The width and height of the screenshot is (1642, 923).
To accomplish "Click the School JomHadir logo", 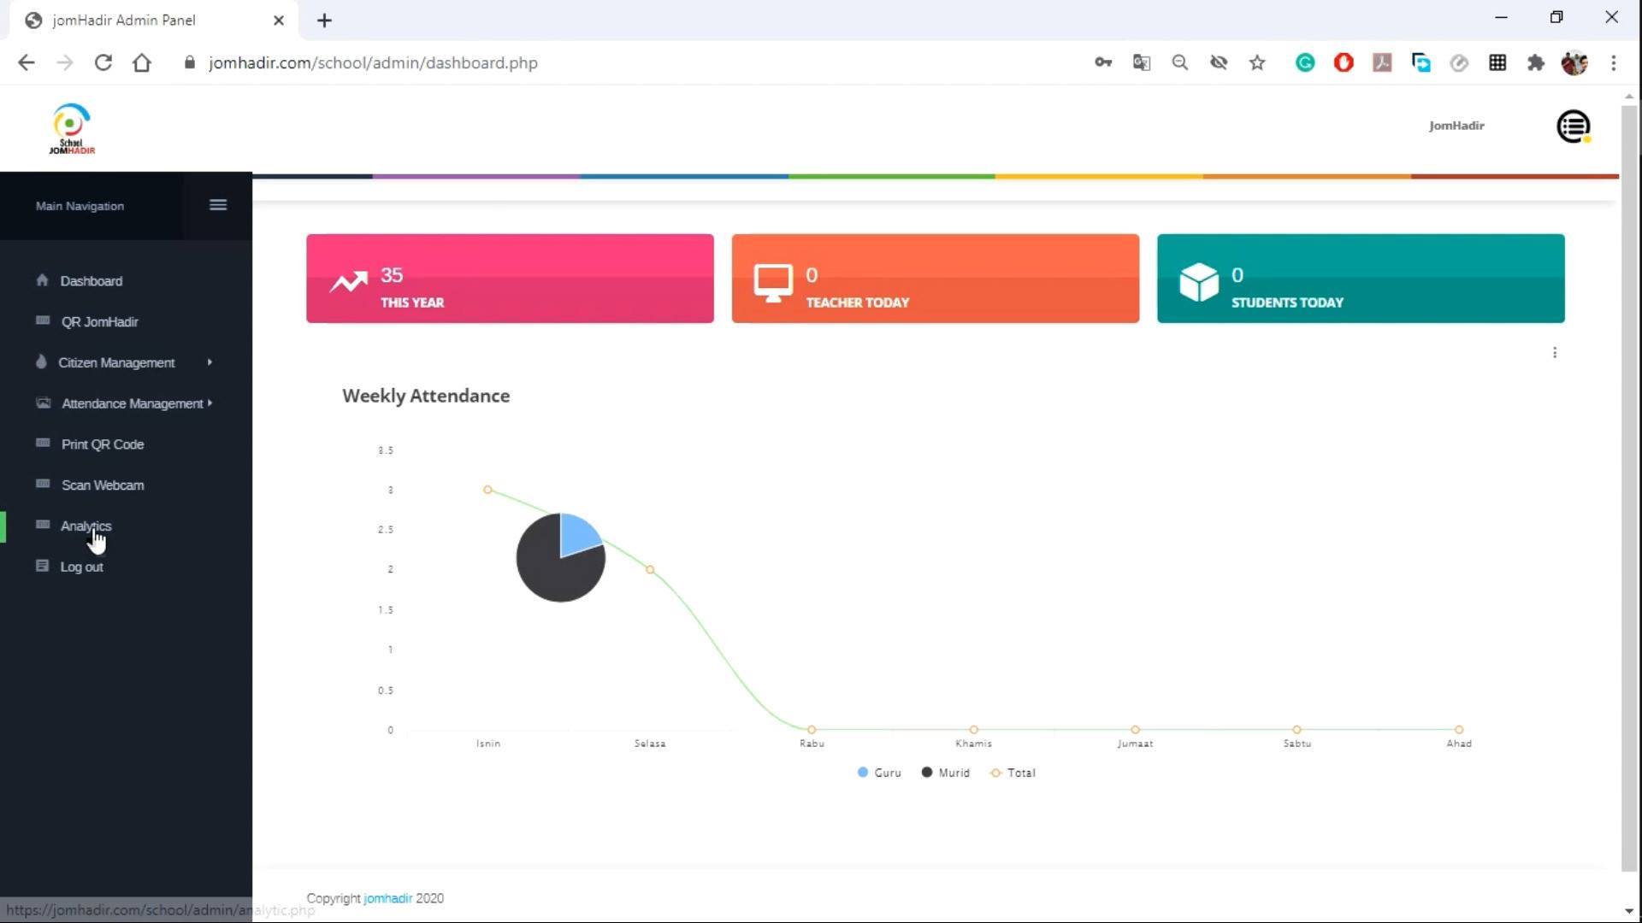I will click(x=72, y=129).
